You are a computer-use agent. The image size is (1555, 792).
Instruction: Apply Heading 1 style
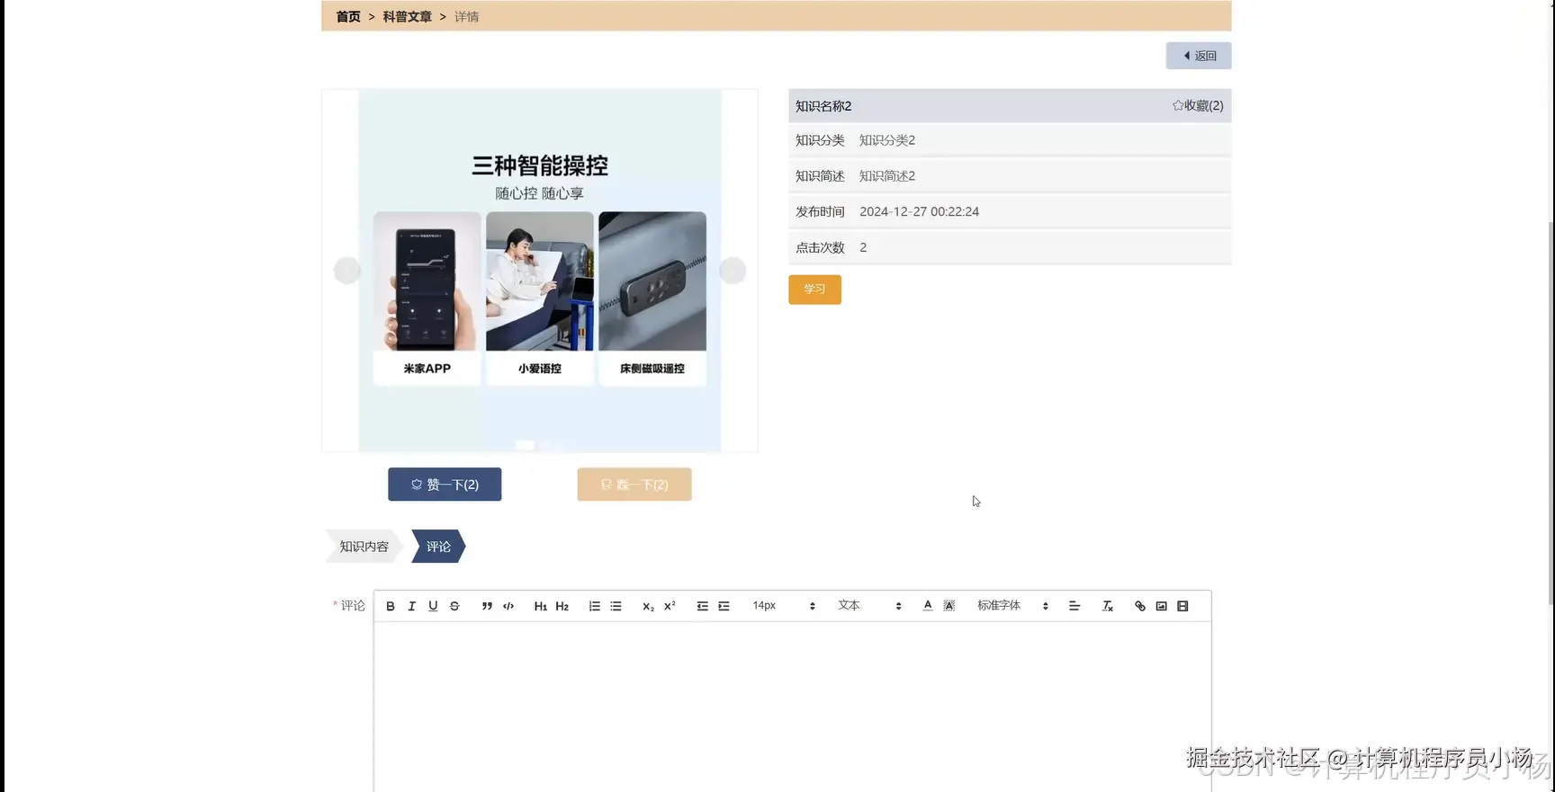540,606
